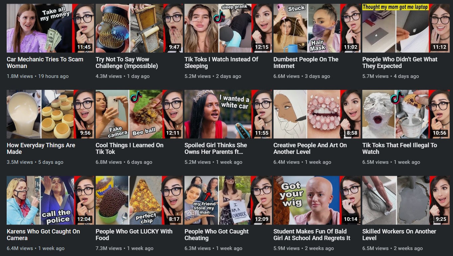Click the 9:25 duration badge on Skilled Workers video
The height and width of the screenshot is (256, 453).
tap(441, 219)
